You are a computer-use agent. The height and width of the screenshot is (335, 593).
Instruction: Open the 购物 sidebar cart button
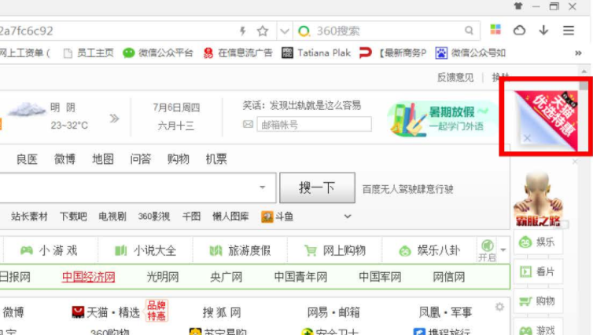538,301
